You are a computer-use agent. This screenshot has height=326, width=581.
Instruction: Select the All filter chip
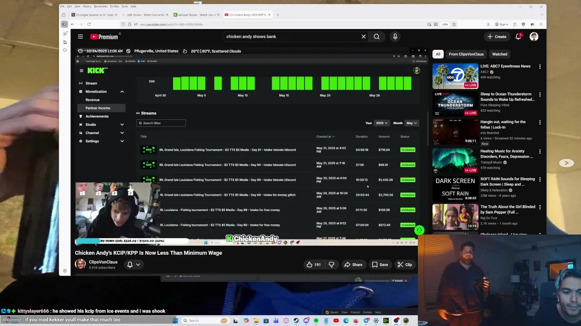pos(438,54)
